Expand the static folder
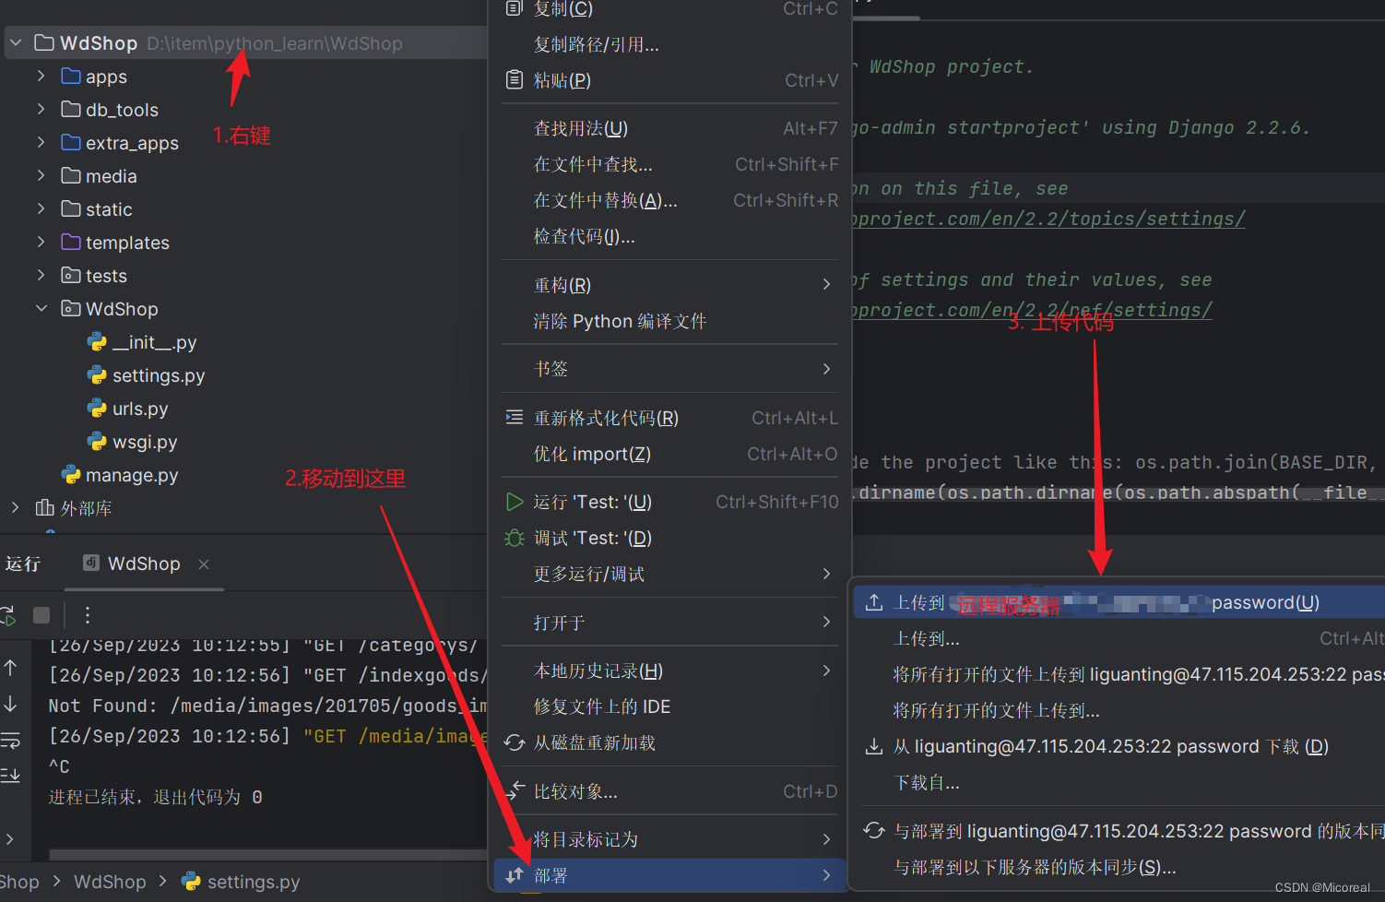Image resolution: width=1385 pixels, height=902 pixels. click(41, 209)
